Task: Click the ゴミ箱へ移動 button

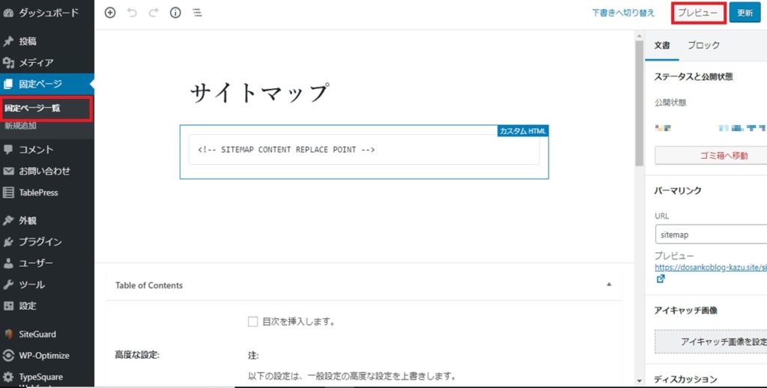Action: 711,156
